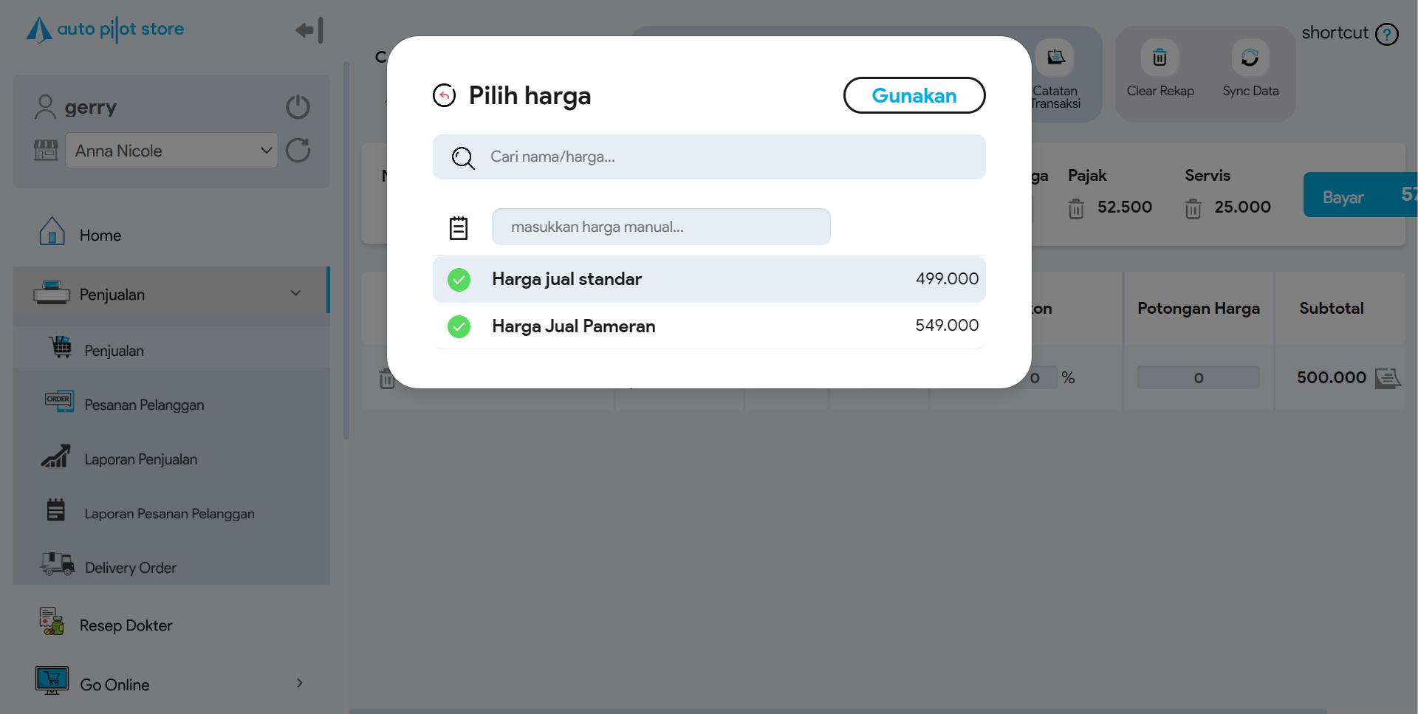Select the Harga jual standar option
Image resolution: width=1418 pixels, height=714 pixels.
708,279
